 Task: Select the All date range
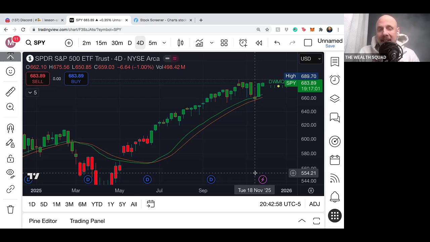point(134,204)
